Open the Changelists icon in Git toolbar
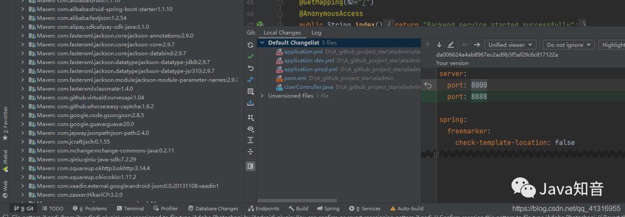Image resolution: width=625 pixels, height=217 pixels. coord(251,91)
